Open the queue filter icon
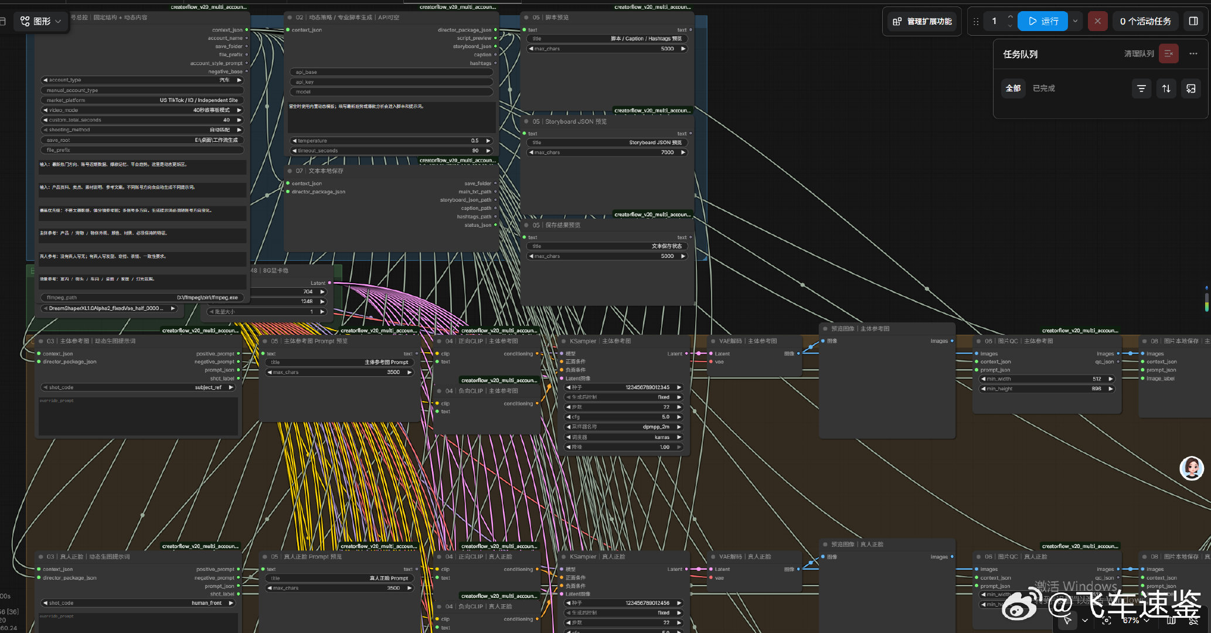1211x633 pixels. (1141, 89)
